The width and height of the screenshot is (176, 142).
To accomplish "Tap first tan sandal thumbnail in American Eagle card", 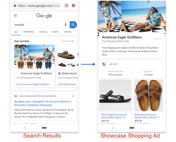I will pyautogui.click(x=21, y=64).
